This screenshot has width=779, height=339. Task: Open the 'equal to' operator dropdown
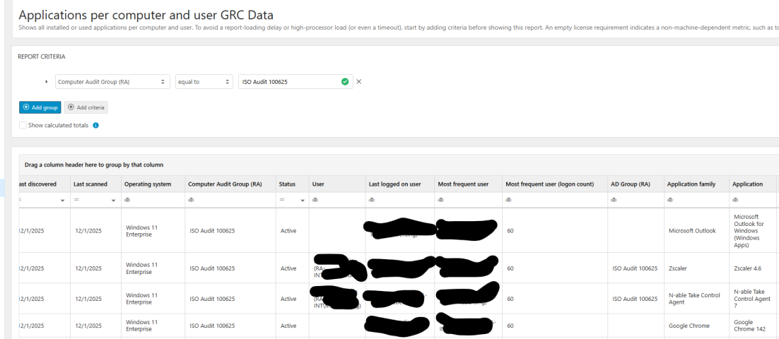[204, 82]
